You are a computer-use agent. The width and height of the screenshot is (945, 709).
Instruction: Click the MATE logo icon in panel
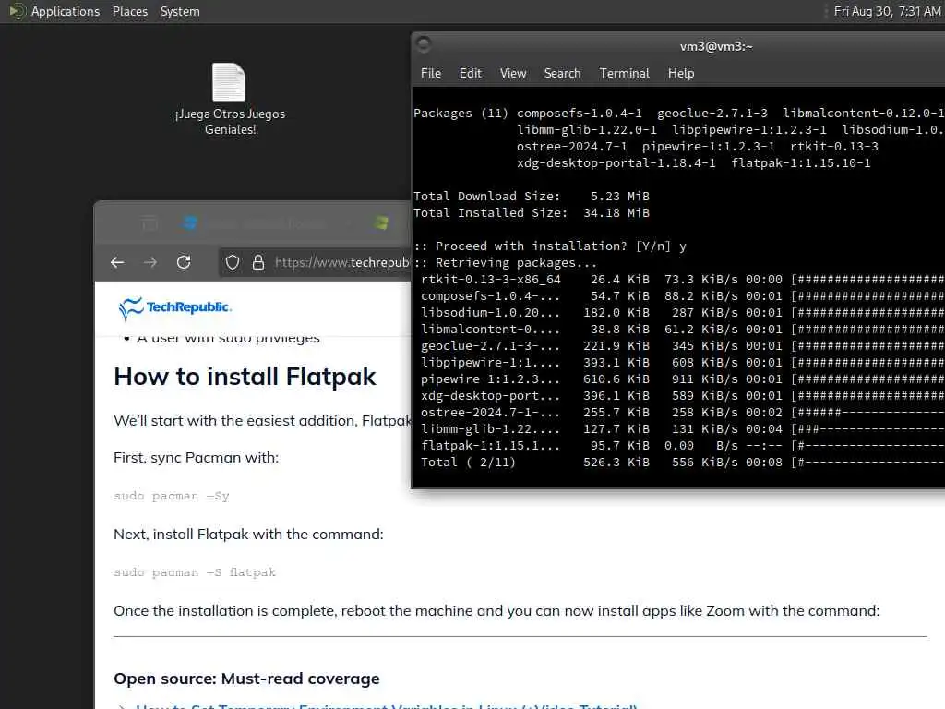coord(17,11)
